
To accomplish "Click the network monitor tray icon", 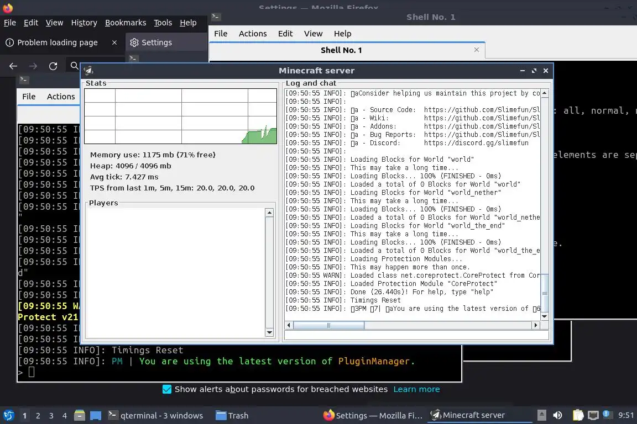I will [593, 415].
